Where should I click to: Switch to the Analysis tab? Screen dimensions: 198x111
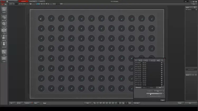click(x=42, y=1)
